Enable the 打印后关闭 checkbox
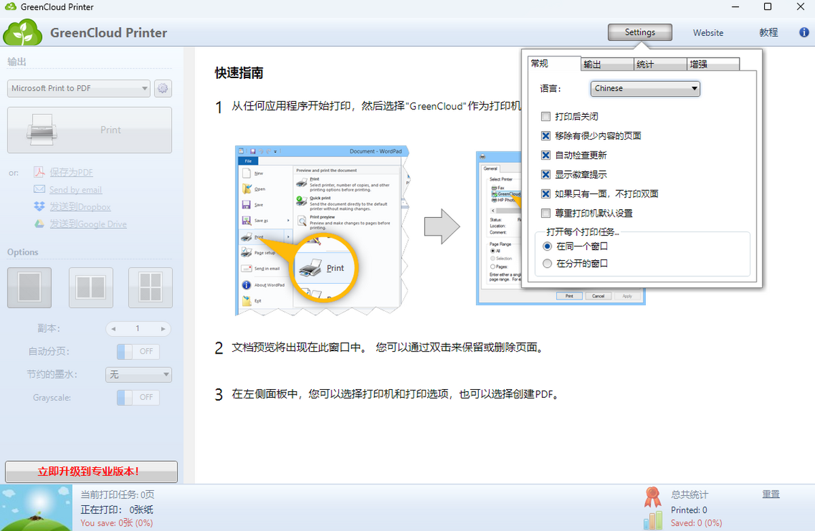 click(x=546, y=117)
